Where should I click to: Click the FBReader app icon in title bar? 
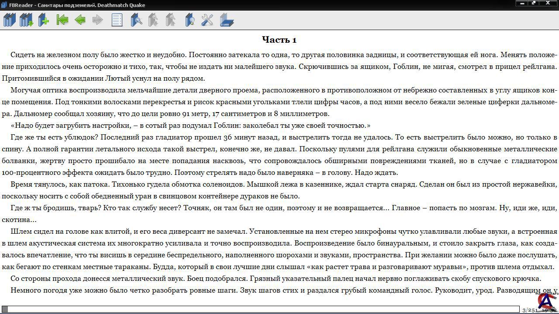pos(4,5)
